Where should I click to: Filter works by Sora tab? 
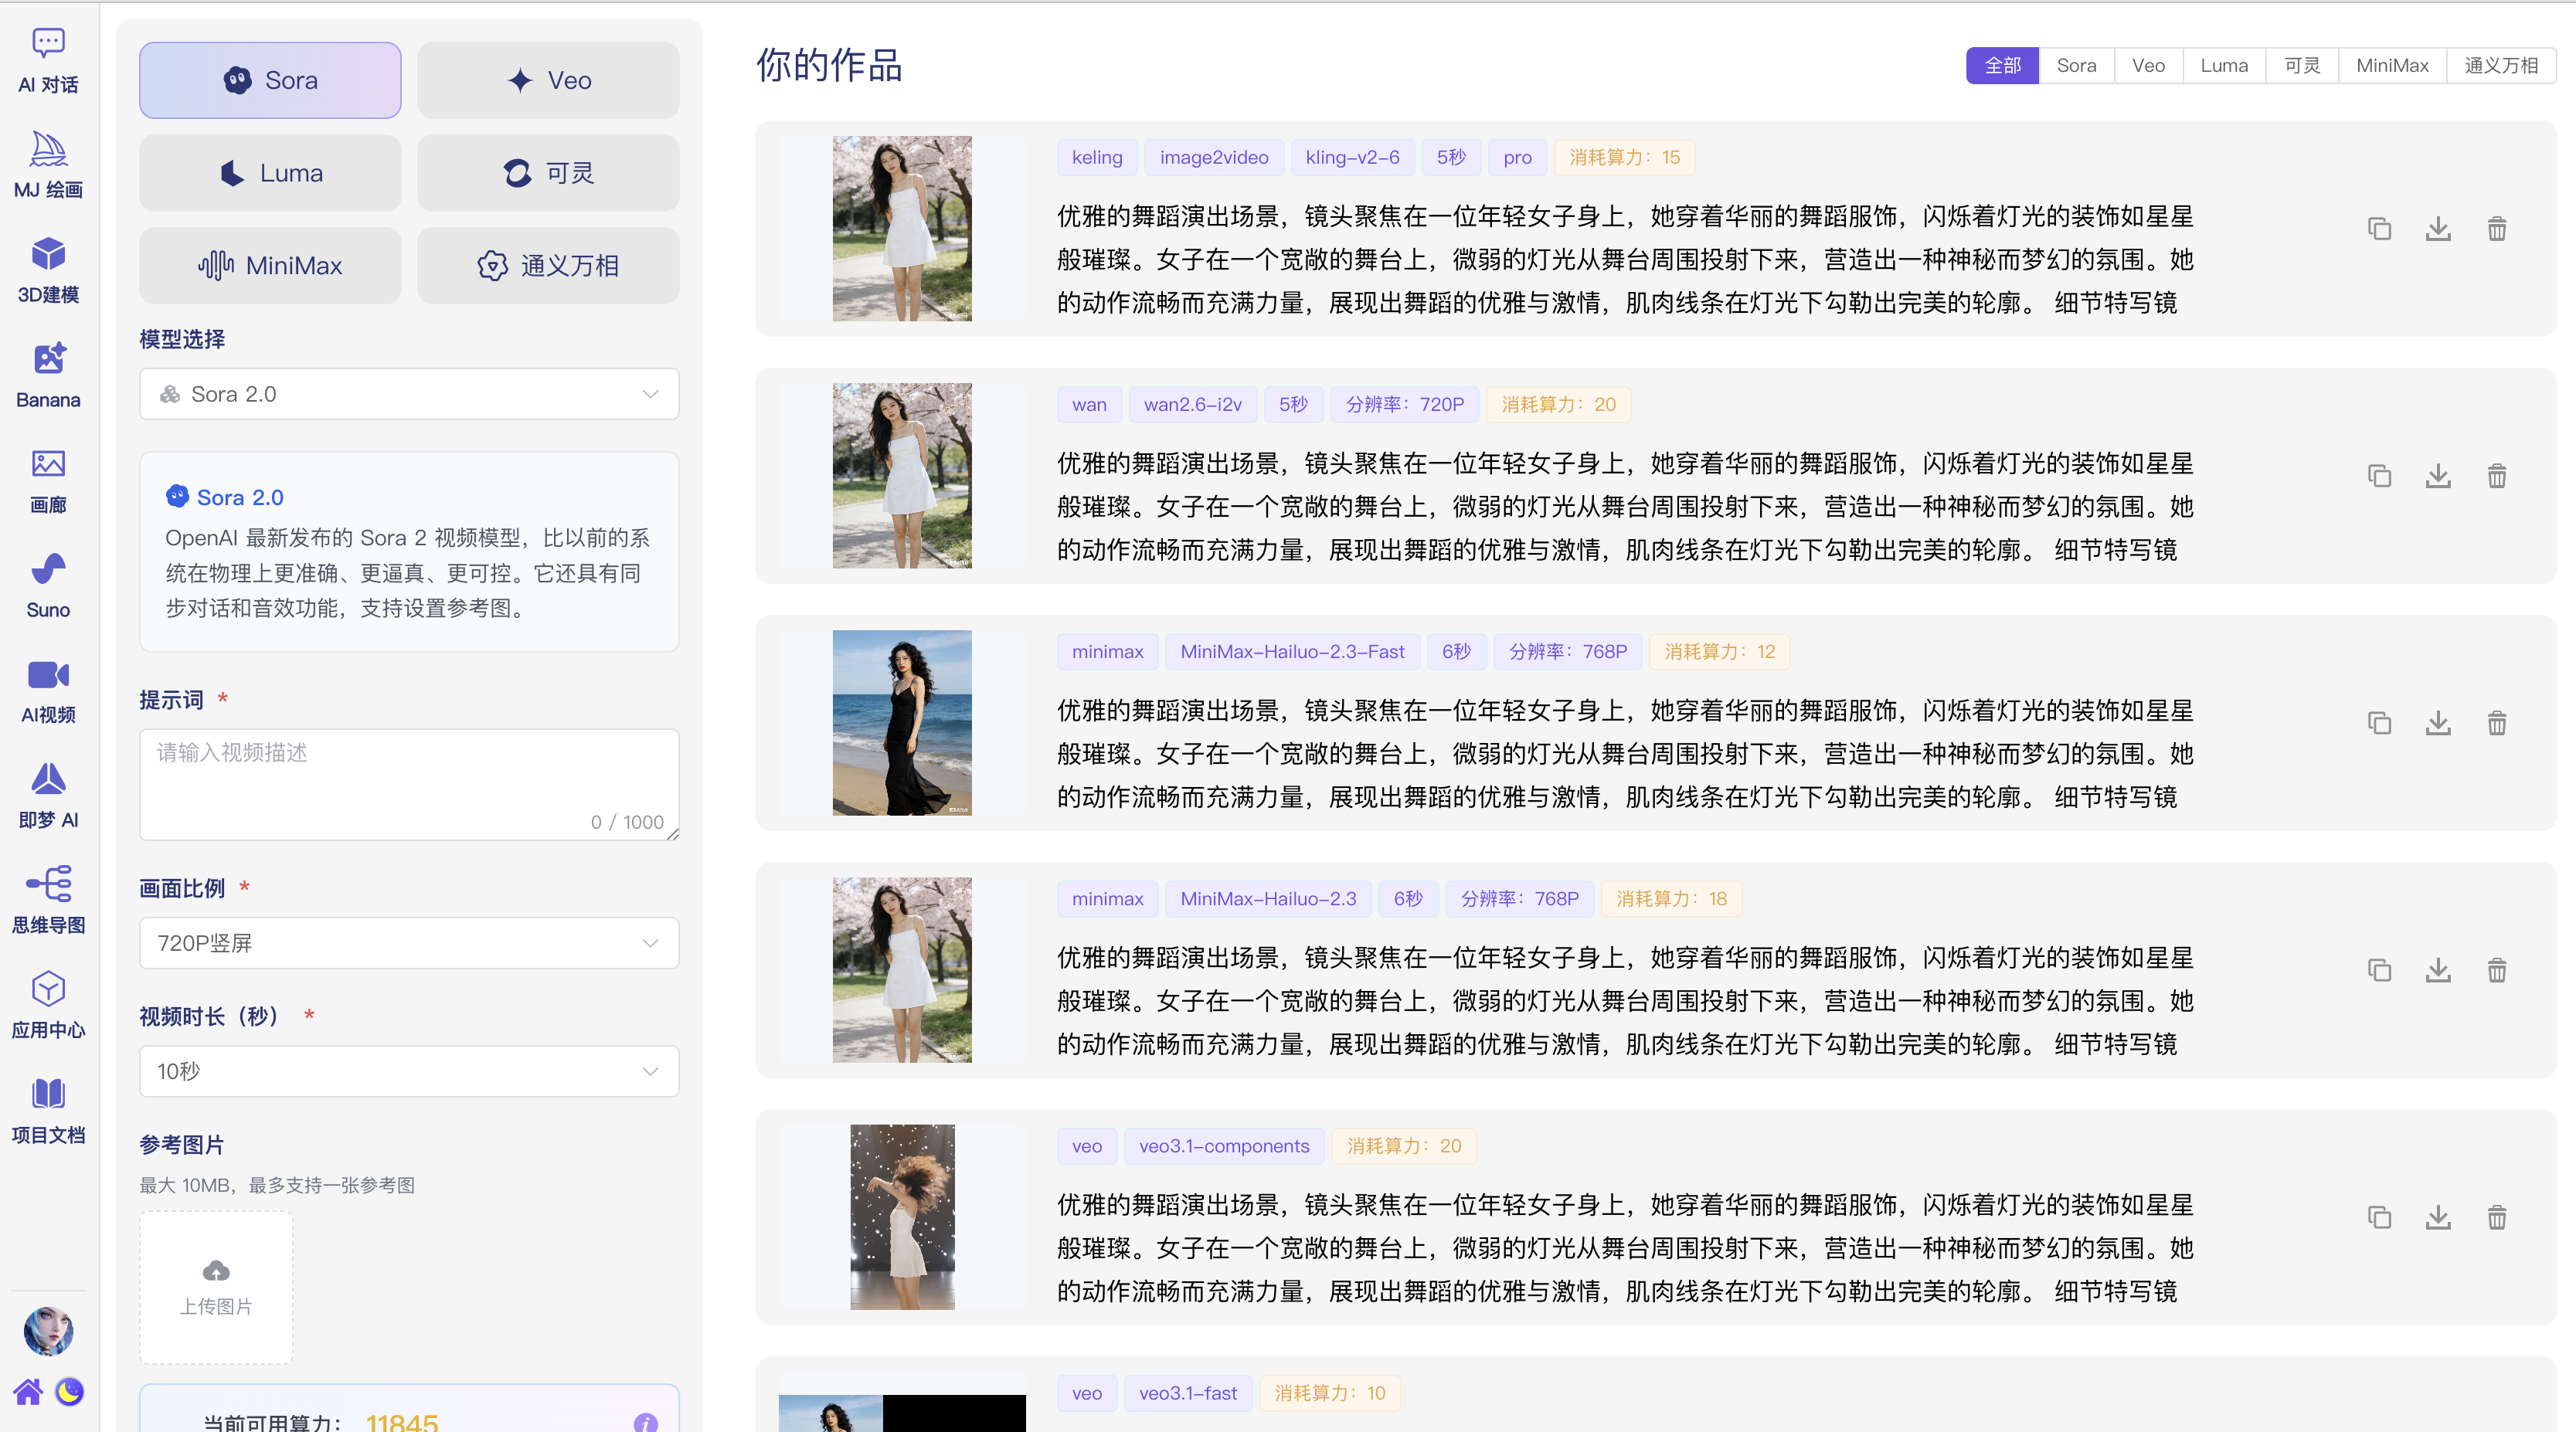point(2076,66)
